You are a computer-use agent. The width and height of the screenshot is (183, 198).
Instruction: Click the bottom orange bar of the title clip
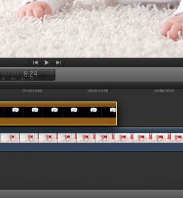pyautogui.click(x=58, y=121)
